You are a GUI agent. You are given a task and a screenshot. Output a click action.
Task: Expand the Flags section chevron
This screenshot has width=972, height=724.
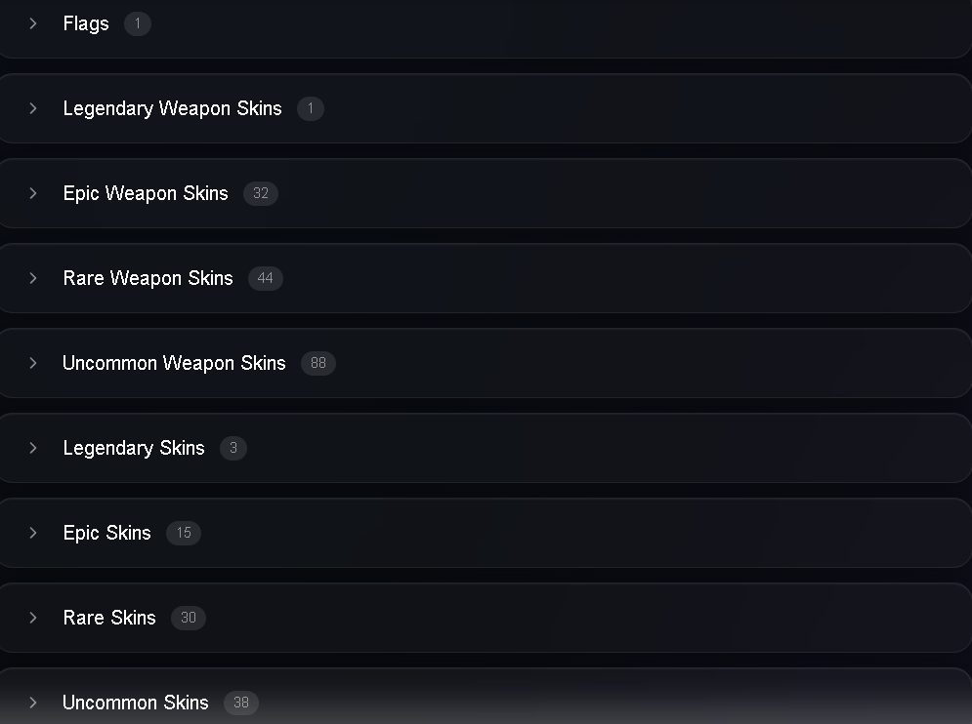33,23
